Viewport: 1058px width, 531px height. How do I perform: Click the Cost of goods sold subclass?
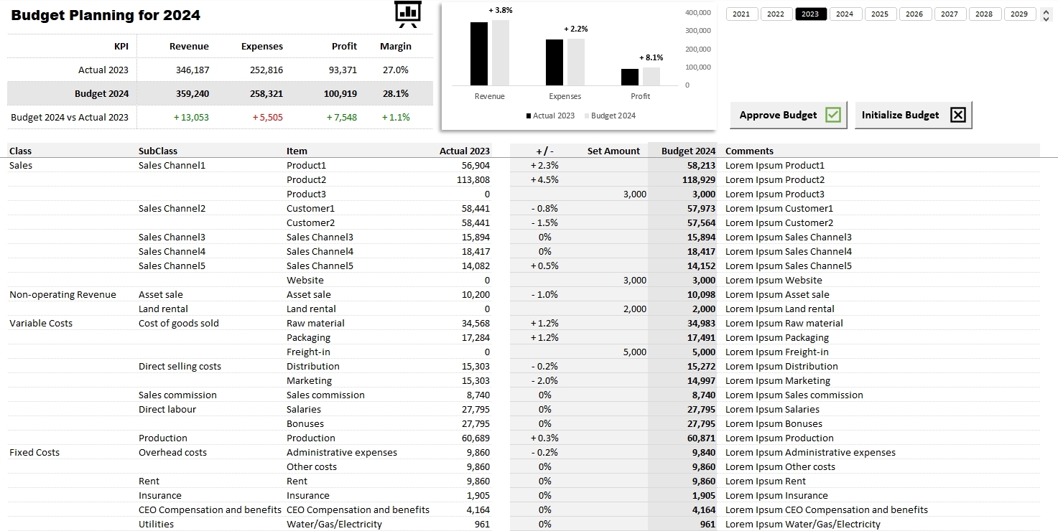pyautogui.click(x=179, y=323)
